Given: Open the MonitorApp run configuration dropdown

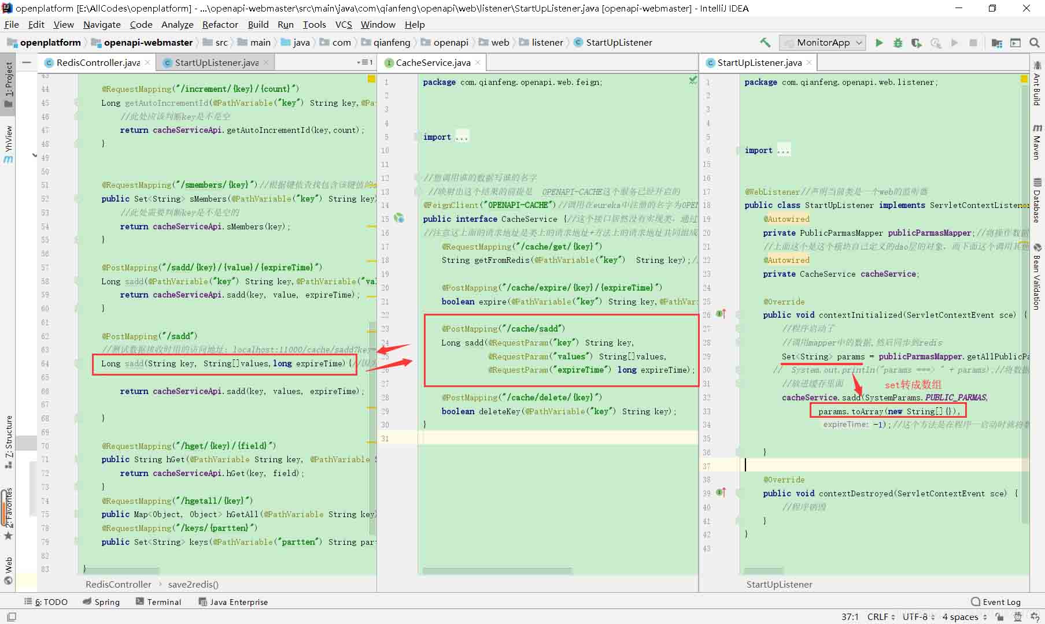Looking at the screenshot, I should [822, 43].
